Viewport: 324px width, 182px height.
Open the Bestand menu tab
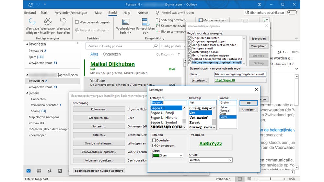pyautogui.click(x=30, y=13)
